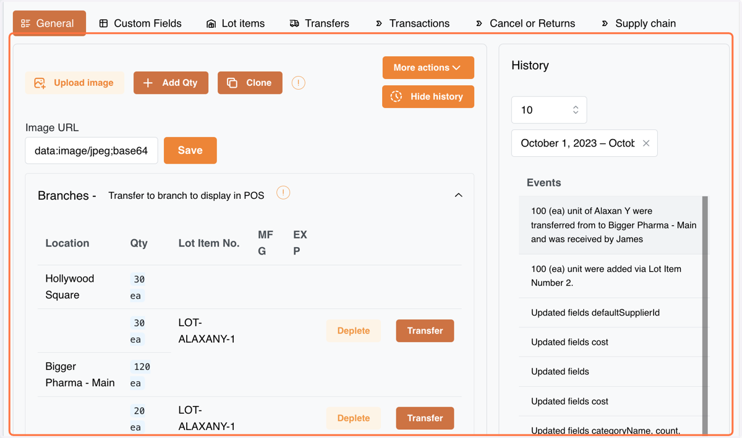Open history count selector showing 10
The width and height of the screenshot is (742, 438).
point(549,110)
